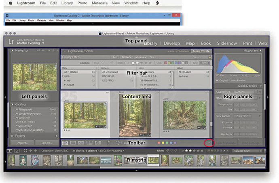Open the Martin Evening identity plate menu
This screenshot has height=183, width=279.
click(x=30, y=43)
